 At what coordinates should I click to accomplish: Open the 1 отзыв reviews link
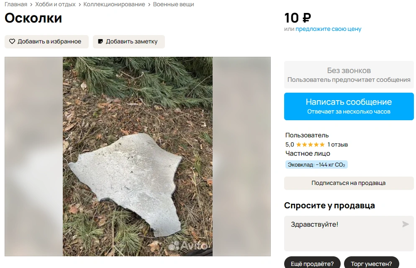pos(338,145)
